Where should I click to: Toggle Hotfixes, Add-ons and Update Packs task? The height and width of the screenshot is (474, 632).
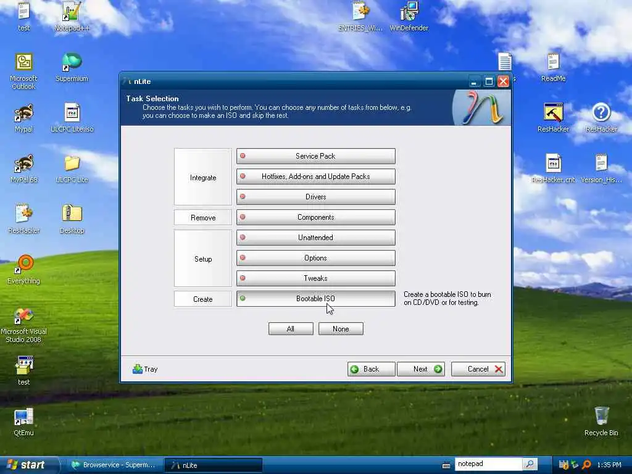pos(315,177)
